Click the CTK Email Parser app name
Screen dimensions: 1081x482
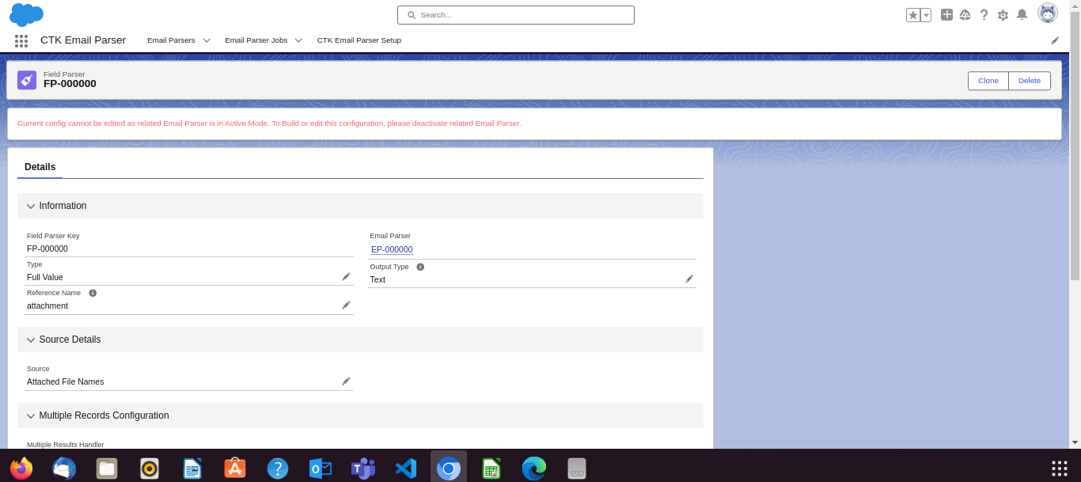(x=83, y=40)
